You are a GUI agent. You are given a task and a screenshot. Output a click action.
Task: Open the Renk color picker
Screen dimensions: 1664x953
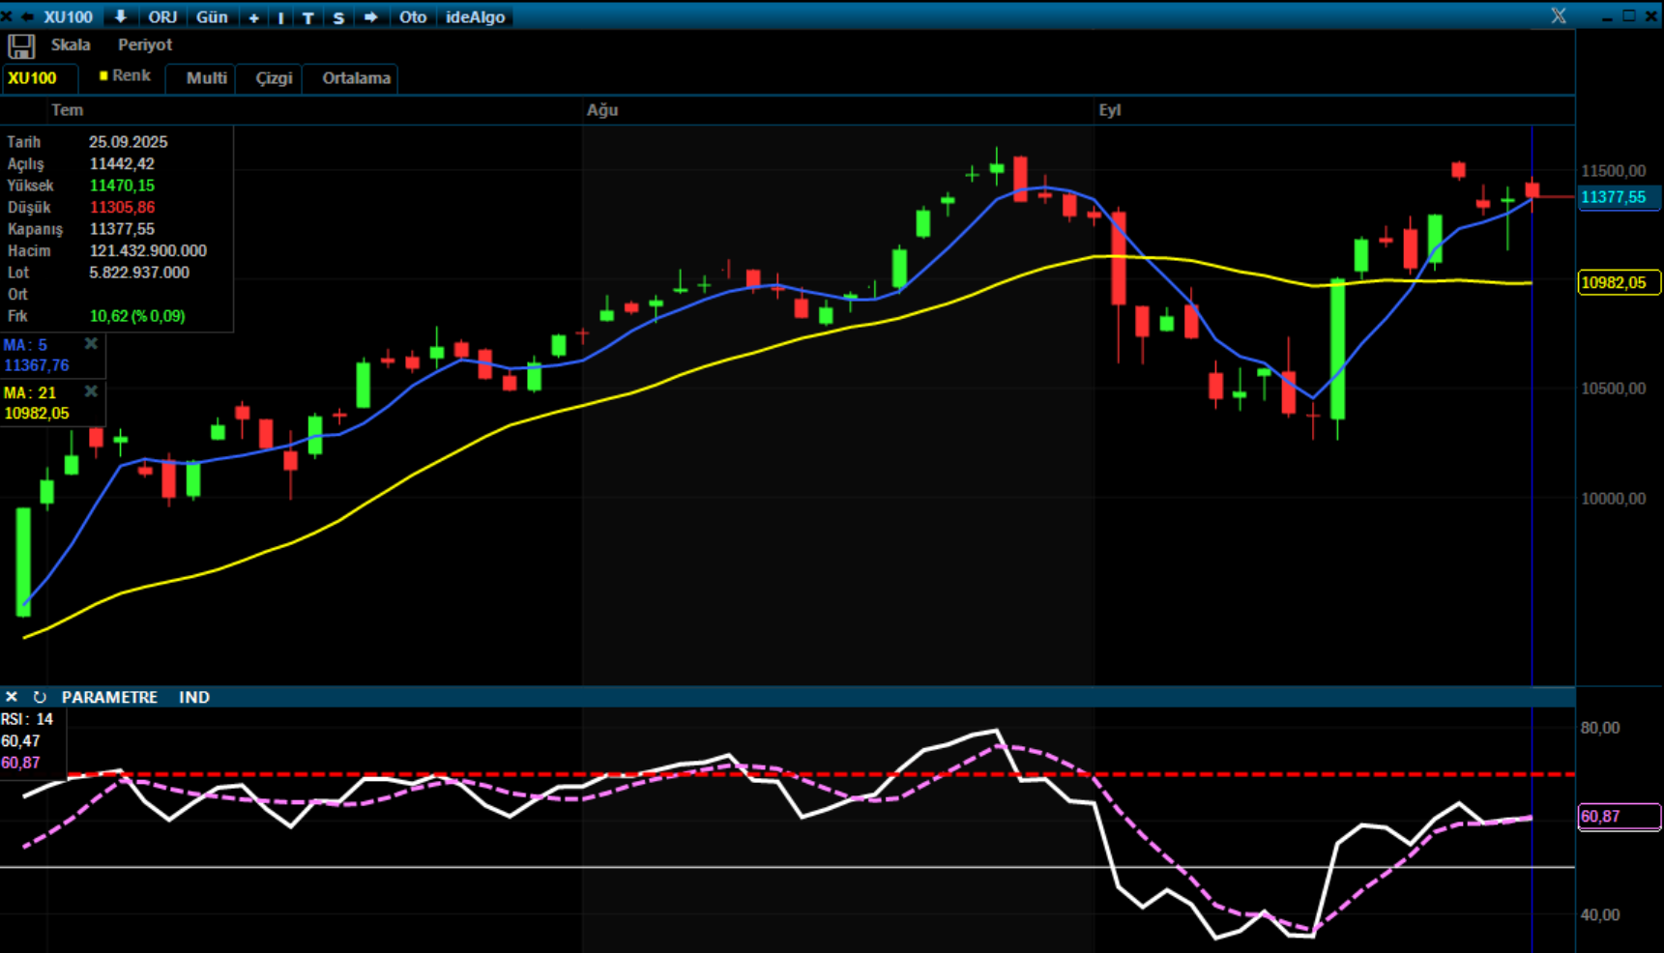[x=125, y=75]
